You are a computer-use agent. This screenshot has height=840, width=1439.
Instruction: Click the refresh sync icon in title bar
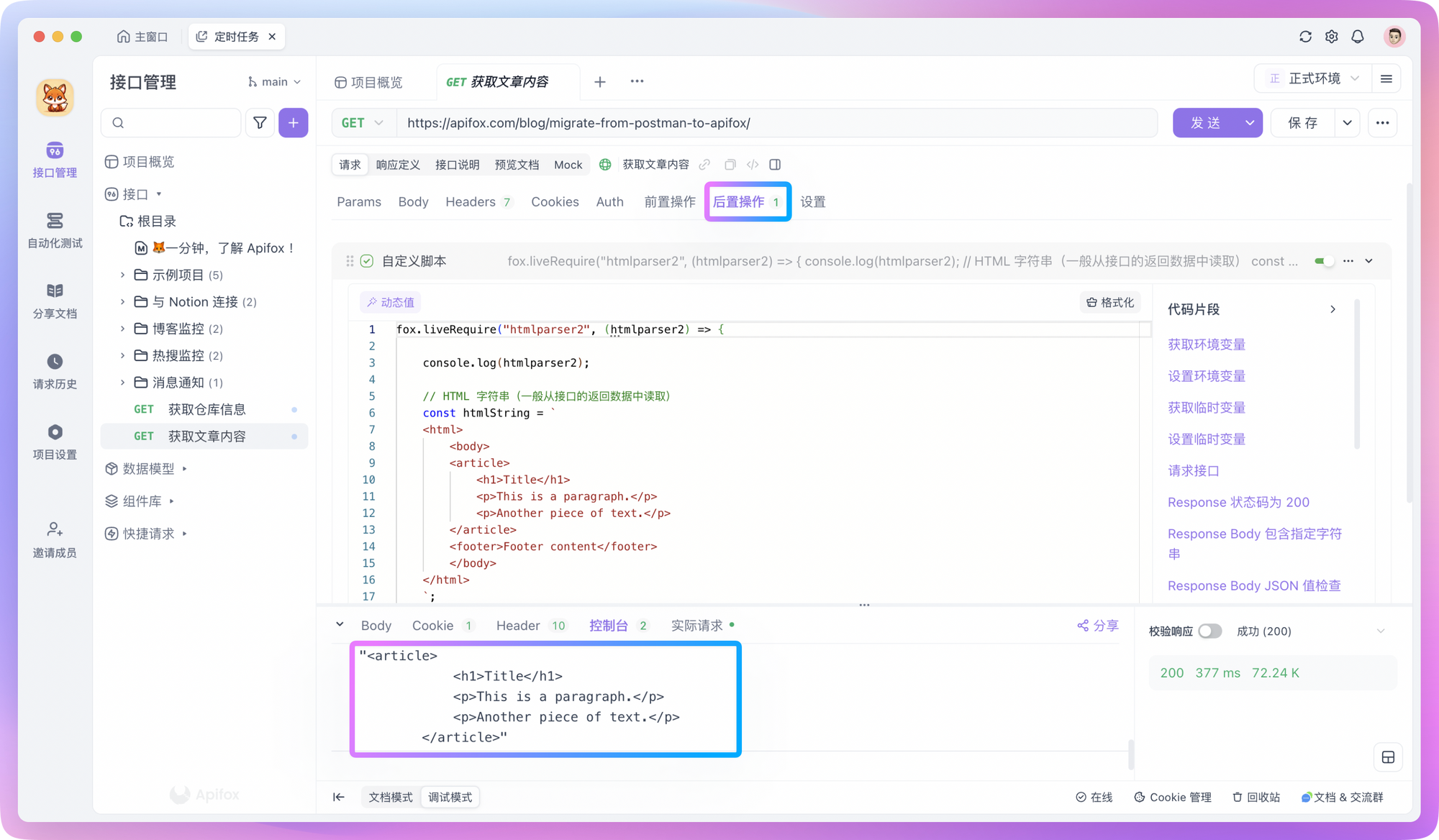1305,37
